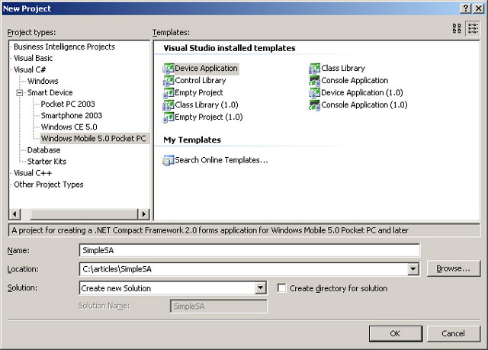Select Create new Solution combo box
This screenshot has height=350, width=488.
tap(173, 288)
